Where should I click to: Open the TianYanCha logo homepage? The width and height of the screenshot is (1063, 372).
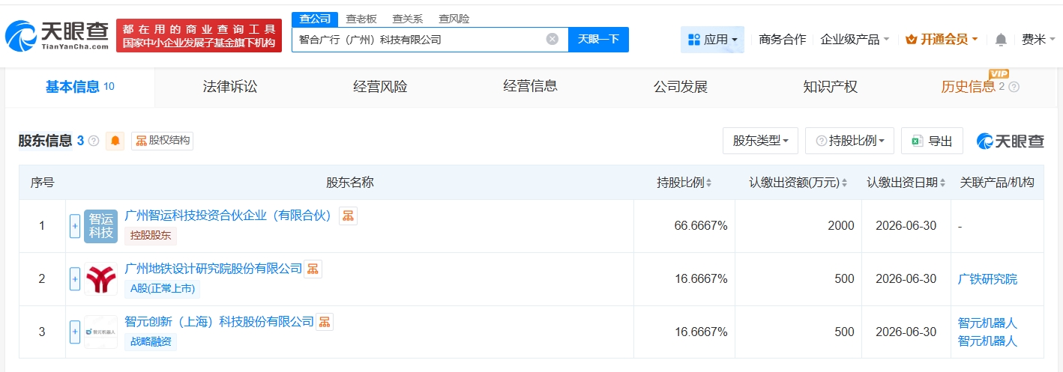click(57, 34)
